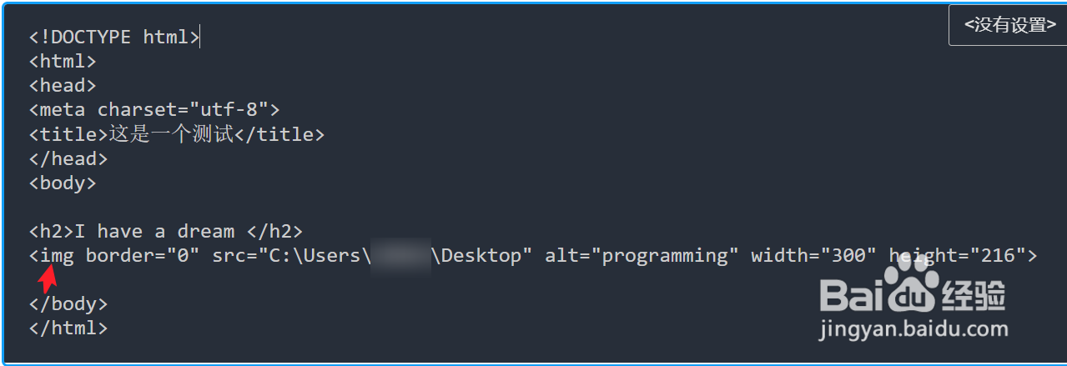
Task: Click the title text 这是一个测试
Action: [x=171, y=133]
